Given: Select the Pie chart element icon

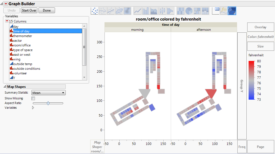Looking at the screenshot, I should [x=189, y=11].
